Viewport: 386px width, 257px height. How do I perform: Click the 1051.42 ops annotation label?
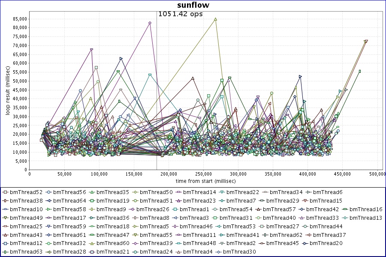click(x=181, y=14)
